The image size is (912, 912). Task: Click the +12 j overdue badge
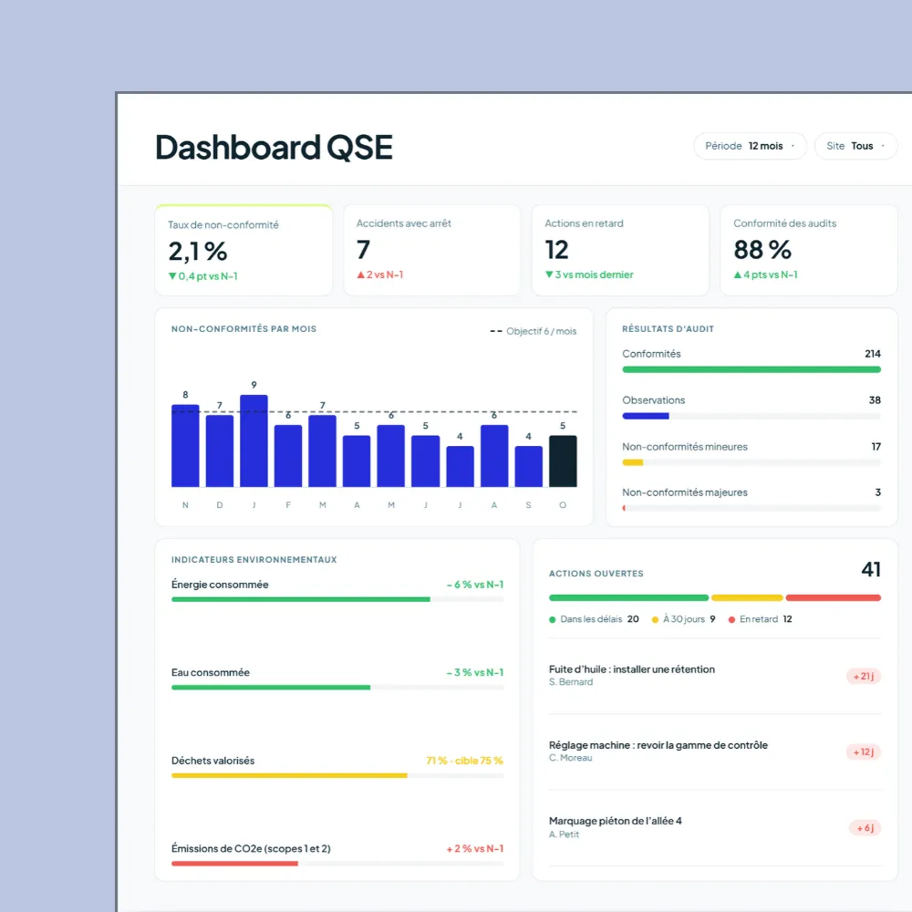864,752
